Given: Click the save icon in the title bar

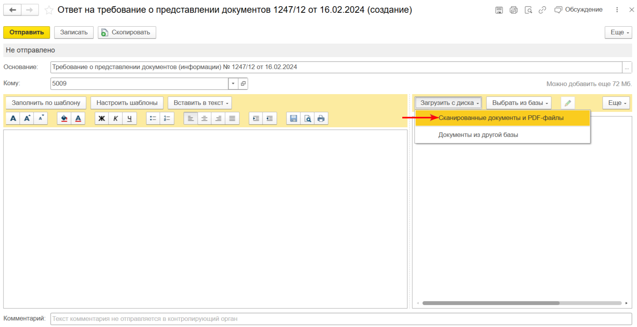Looking at the screenshot, I should click(x=499, y=10).
